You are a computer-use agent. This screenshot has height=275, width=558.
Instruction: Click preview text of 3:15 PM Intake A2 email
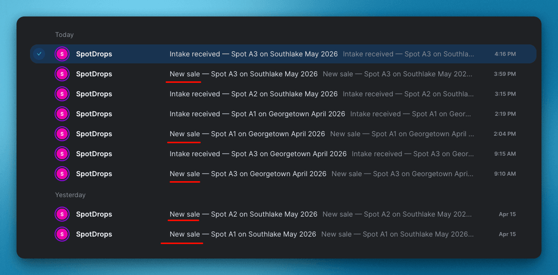pos(408,94)
